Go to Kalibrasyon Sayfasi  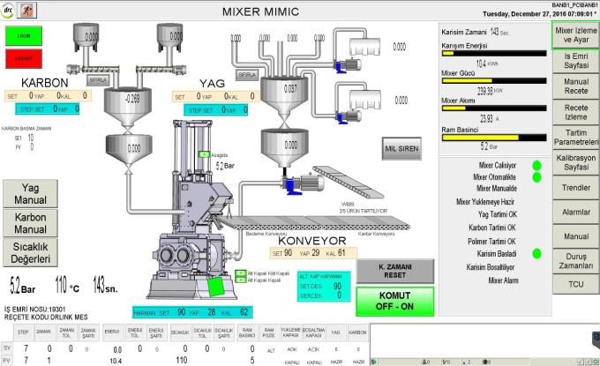(x=576, y=162)
